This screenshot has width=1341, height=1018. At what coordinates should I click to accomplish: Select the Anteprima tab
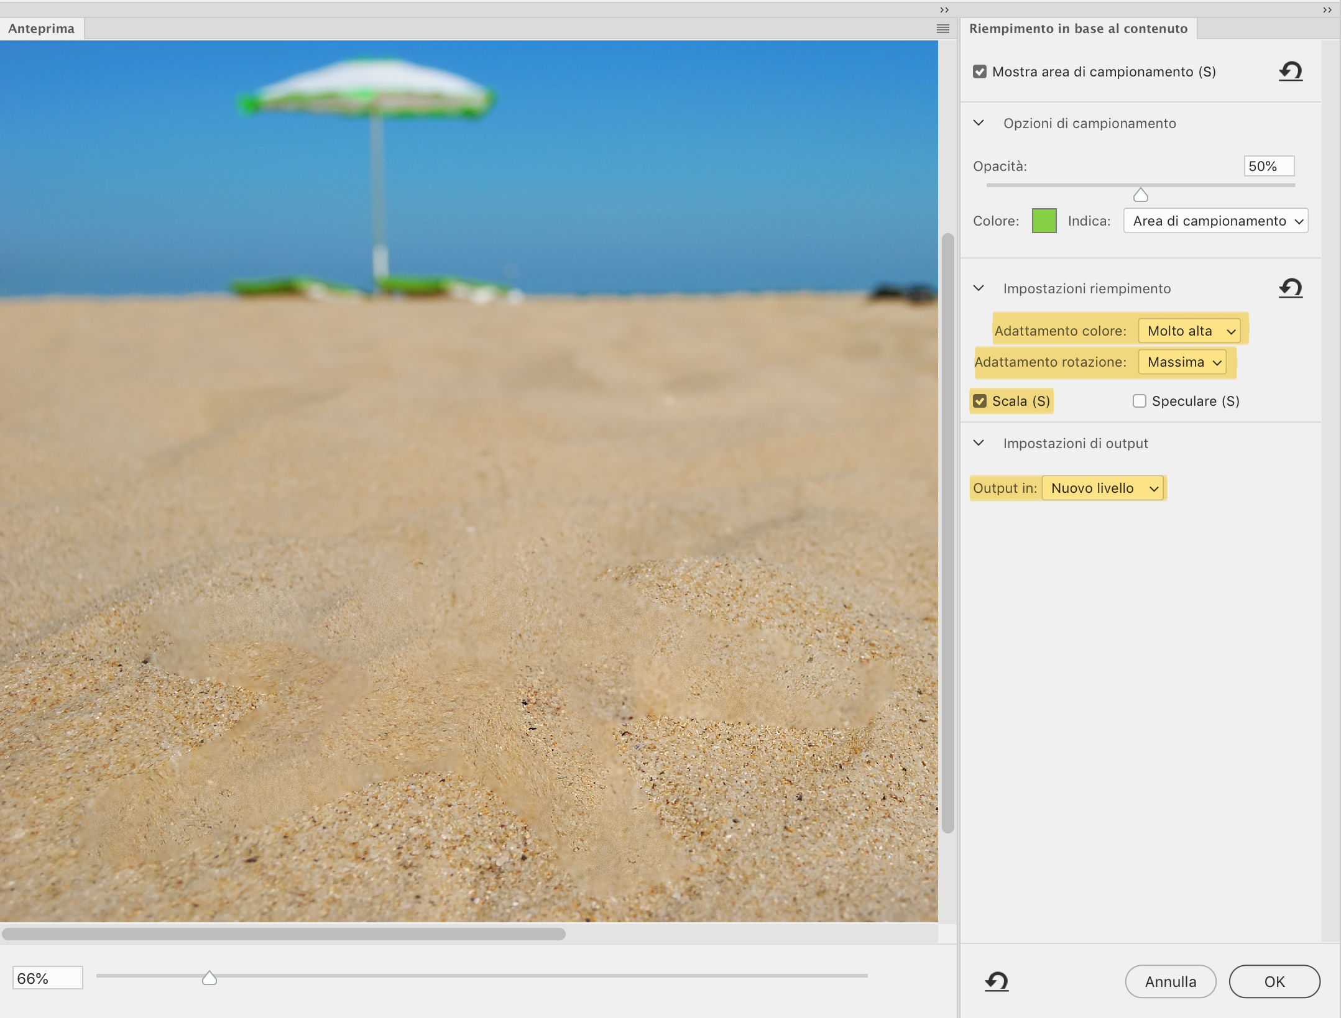pos(42,29)
